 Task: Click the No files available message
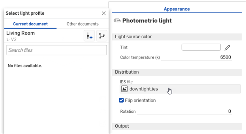(x=25, y=66)
